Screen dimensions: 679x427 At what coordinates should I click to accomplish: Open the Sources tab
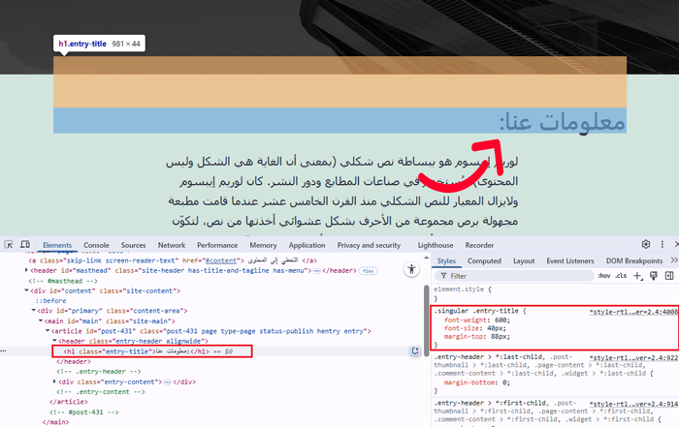pos(134,245)
